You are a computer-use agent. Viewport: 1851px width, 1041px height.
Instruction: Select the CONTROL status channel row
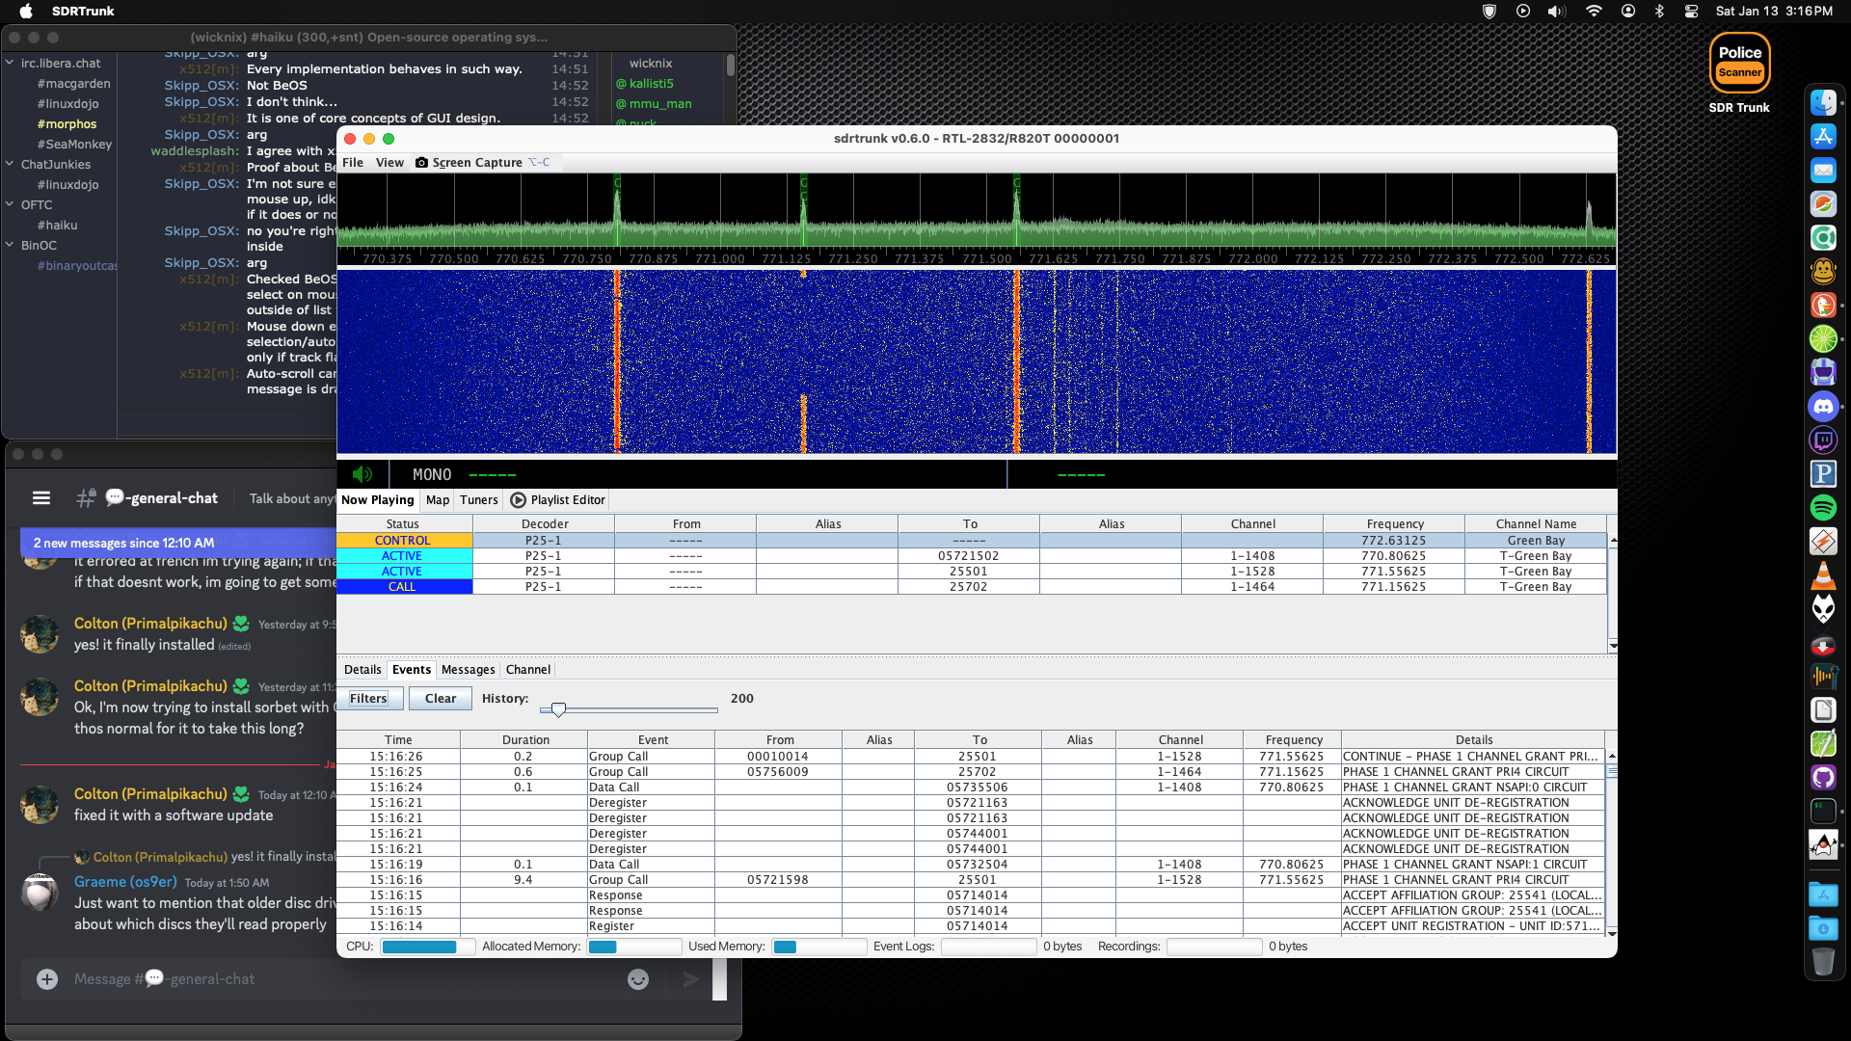402,541
